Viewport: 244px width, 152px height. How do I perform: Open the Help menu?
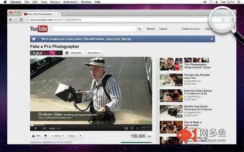pos(98,2)
